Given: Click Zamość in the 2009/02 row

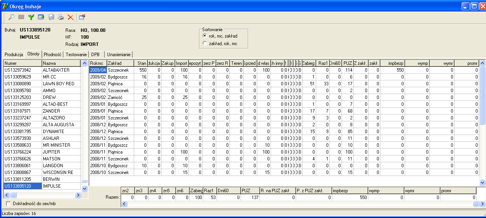Looking at the screenshot, I should (120, 97).
